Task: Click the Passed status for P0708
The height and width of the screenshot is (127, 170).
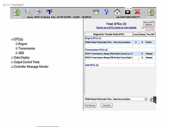Action: 149,57
